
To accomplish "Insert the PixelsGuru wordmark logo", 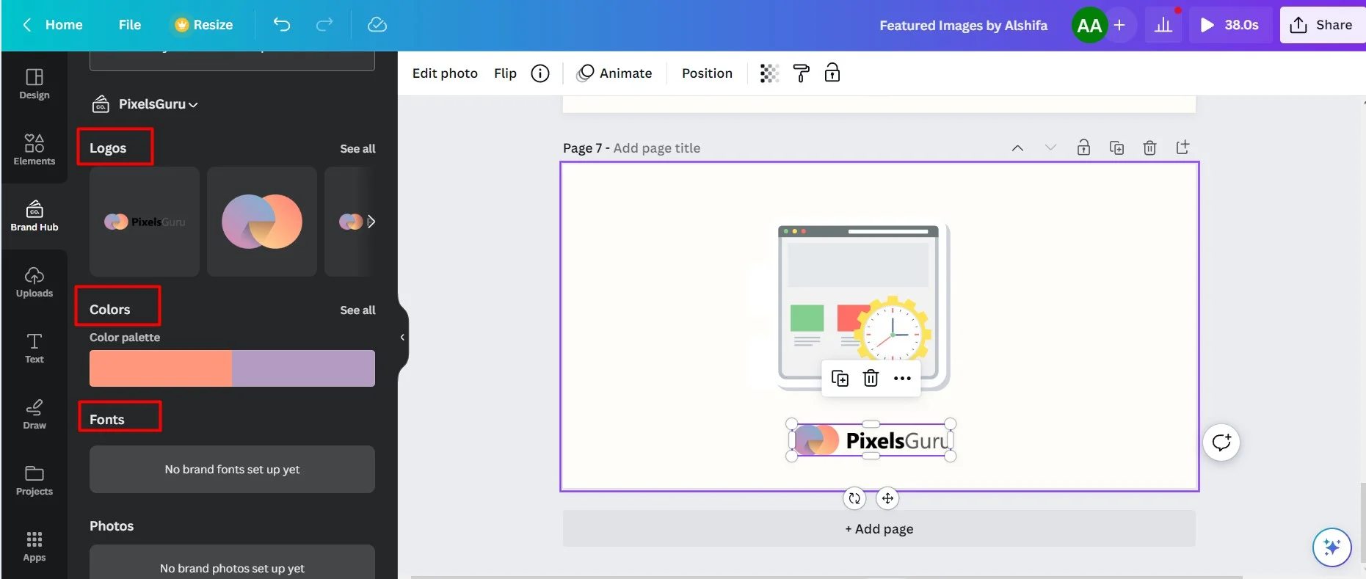I will [145, 222].
